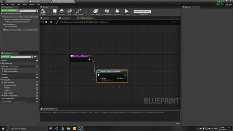Image resolution: width=233 pixels, height=131 pixels.
Task: Click ThirdPersonCharacter in the breadcrumb
Action: 71,22
